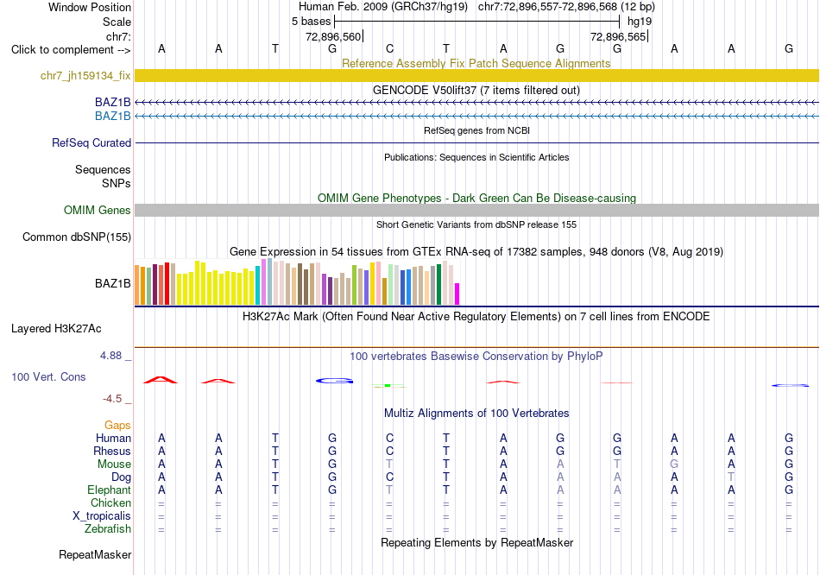This screenshot has height=575, width=820.
Task: Click the 4.88 PhyloP upper axis value
Action: click(x=110, y=356)
